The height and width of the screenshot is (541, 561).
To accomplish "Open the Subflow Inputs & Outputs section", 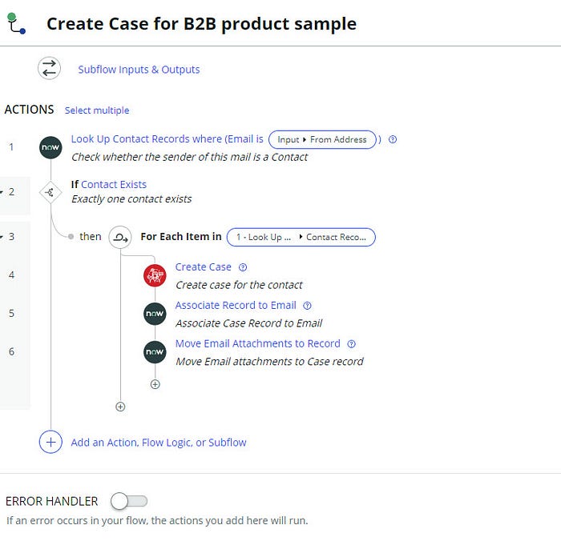I will (139, 70).
